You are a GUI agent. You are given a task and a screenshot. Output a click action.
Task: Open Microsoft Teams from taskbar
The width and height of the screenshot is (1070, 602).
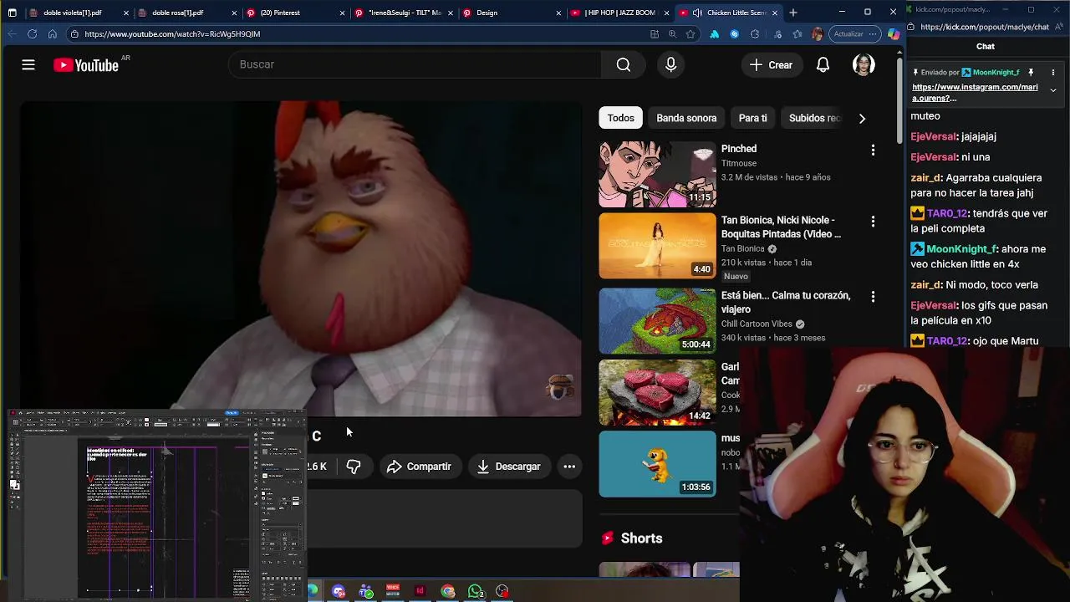[x=366, y=591]
